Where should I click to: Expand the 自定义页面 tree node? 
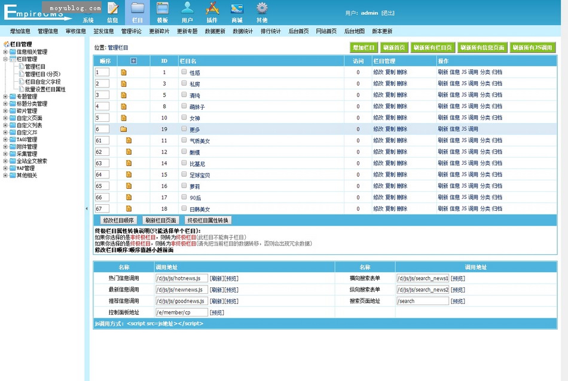[x=5, y=118]
